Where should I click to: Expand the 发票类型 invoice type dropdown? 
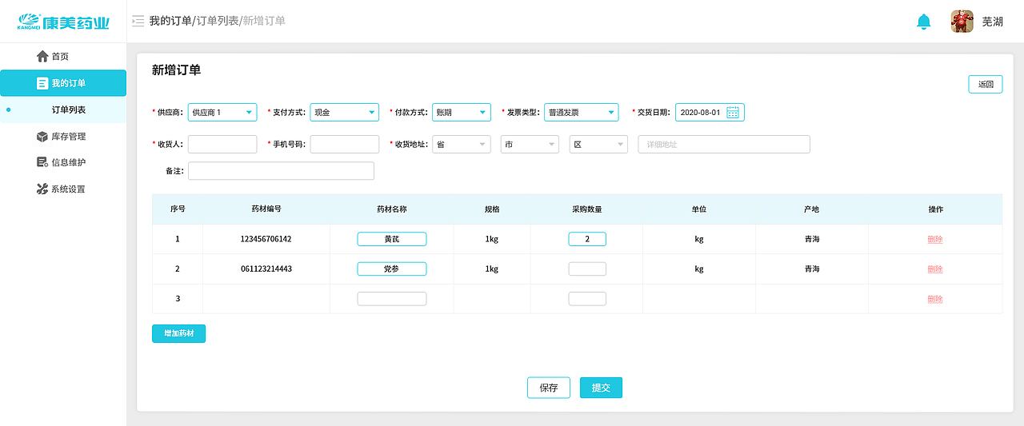point(581,113)
